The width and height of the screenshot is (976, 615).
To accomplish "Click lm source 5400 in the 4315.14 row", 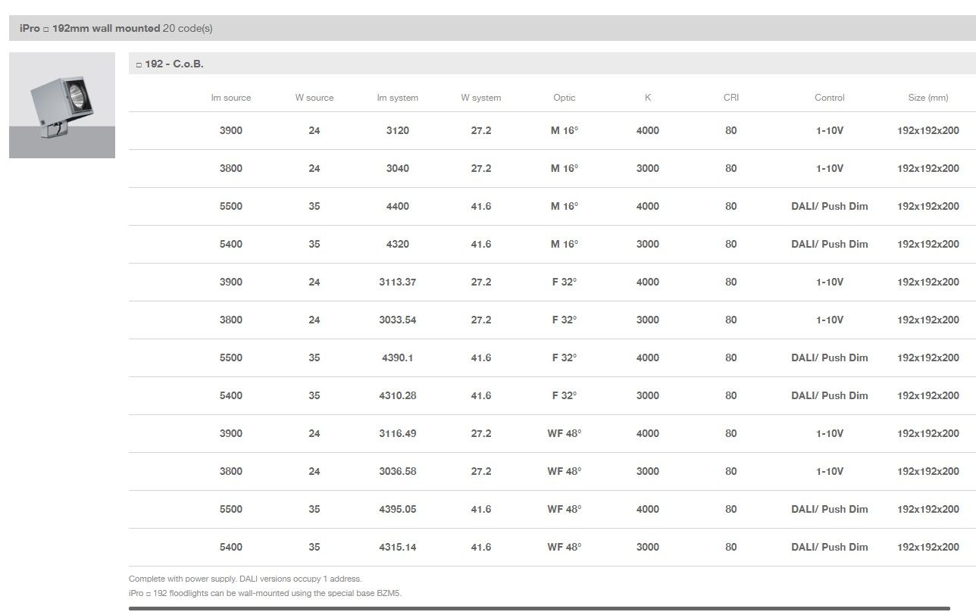I will [x=231, y=547].
